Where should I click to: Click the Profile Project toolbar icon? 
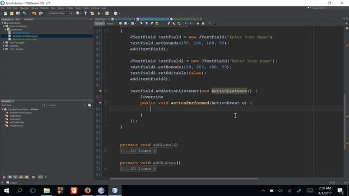(x=116, y=14)
